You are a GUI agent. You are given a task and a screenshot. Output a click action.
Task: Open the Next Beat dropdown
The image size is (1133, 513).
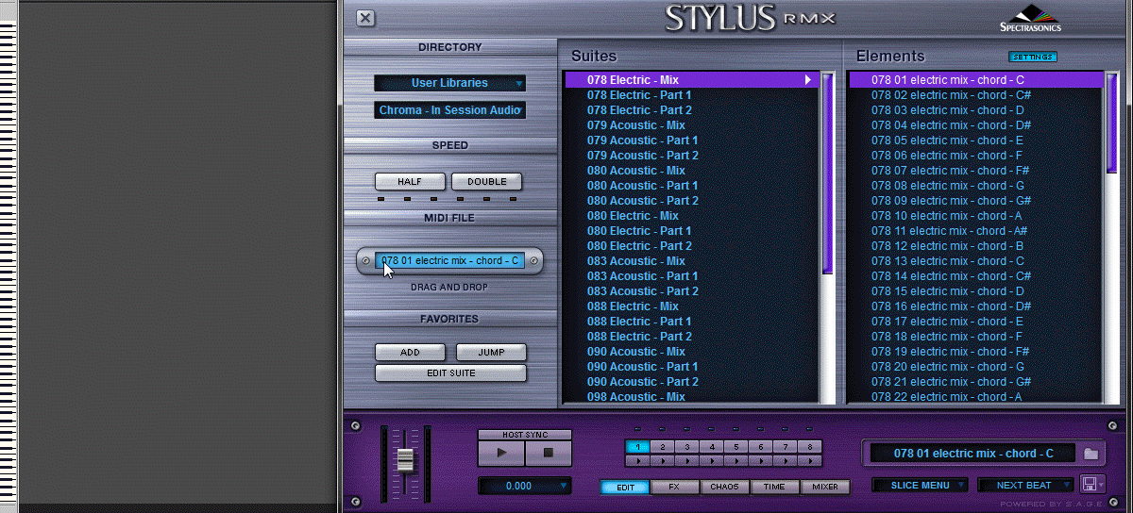pos(1026,485)
